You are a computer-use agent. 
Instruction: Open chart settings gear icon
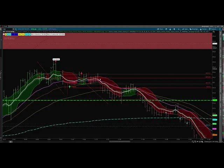click(x=174, y=29)
